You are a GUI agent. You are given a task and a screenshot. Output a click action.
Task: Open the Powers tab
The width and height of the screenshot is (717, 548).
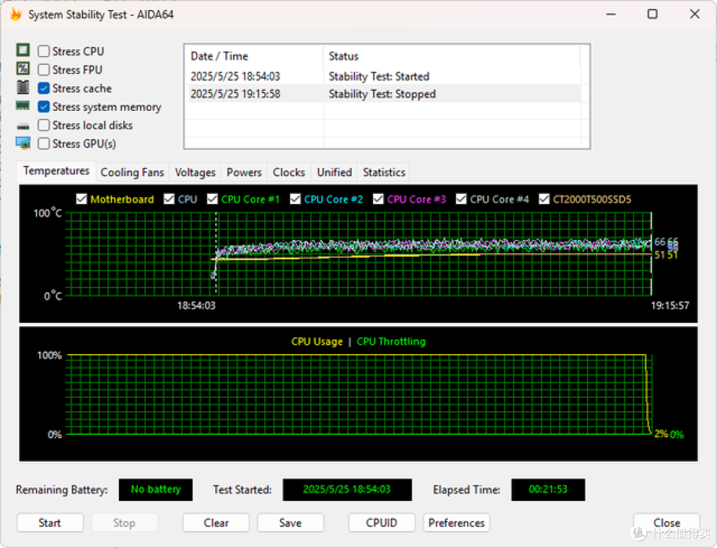(244, 173)
